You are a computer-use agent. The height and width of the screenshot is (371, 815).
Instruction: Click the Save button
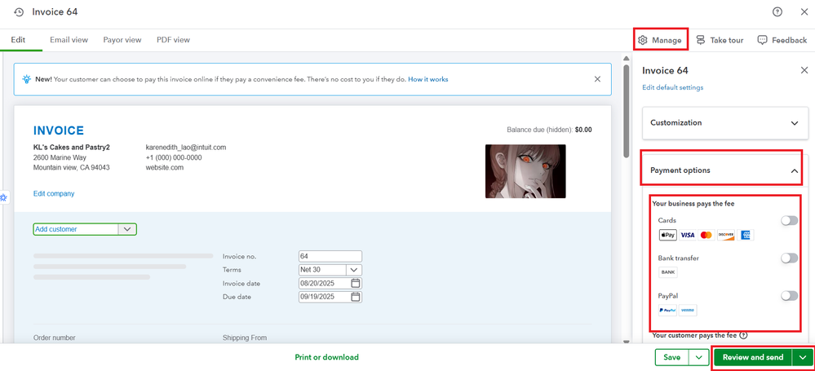point(672,357)
